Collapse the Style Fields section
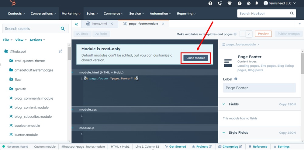 [x=224, y=133]
